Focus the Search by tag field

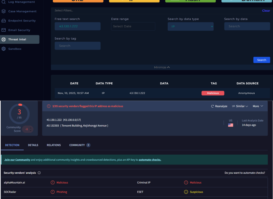[x=78, y=46]
